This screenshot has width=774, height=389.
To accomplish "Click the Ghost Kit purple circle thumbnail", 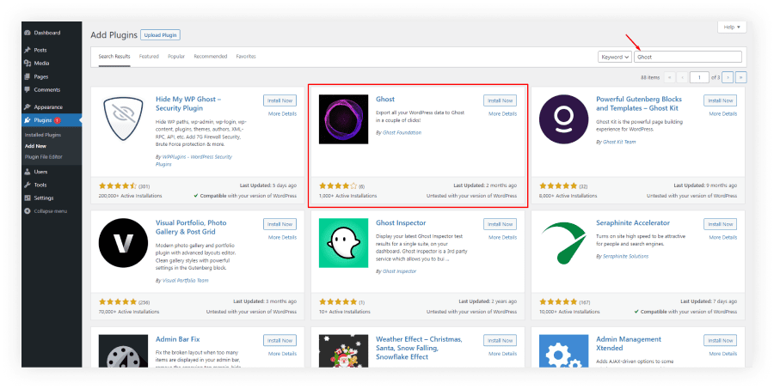I will click(563, 119).
